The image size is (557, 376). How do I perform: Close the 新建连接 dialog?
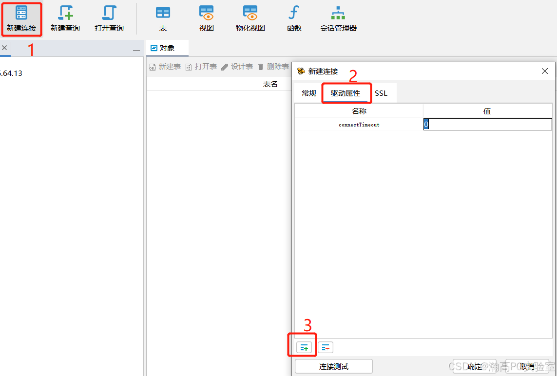544,72
